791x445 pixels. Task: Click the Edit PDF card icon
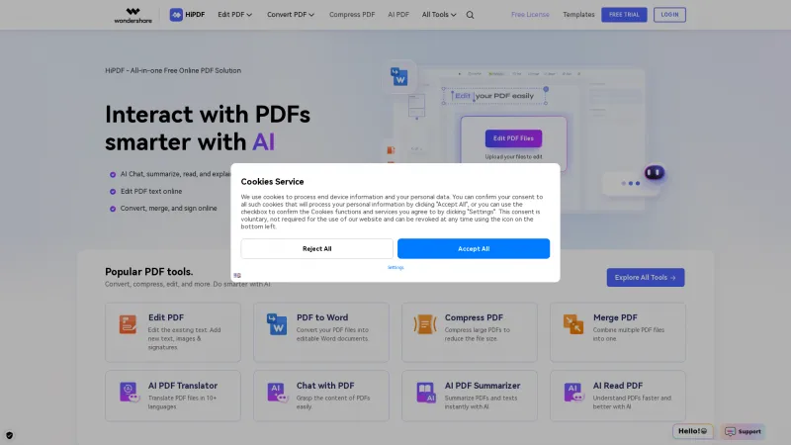pyautogui.click(x=128, y=324)
